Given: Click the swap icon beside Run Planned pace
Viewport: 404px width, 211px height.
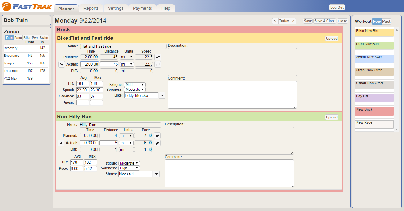Looking at the screenshot, I should [x=157, y=136].
